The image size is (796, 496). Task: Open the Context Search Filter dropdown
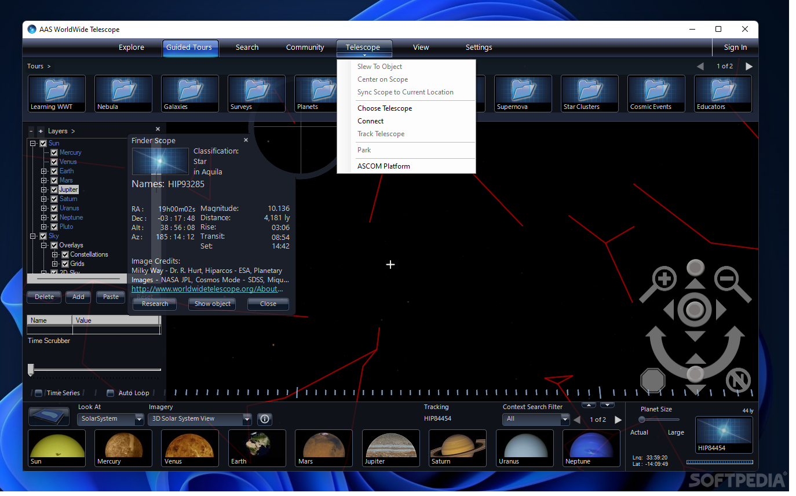536,419
